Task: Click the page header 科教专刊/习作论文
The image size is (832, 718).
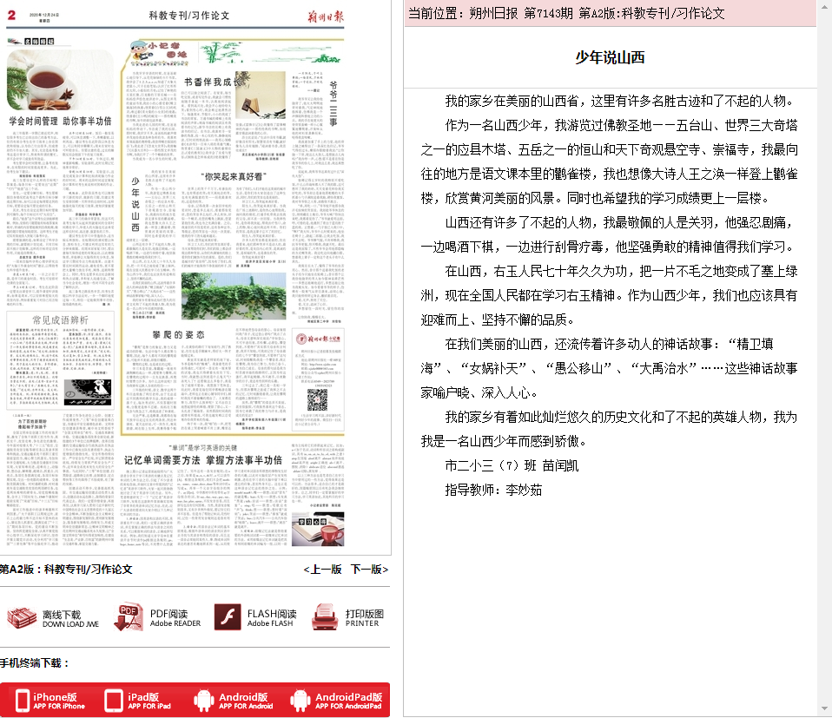Action: click(189, 16)
